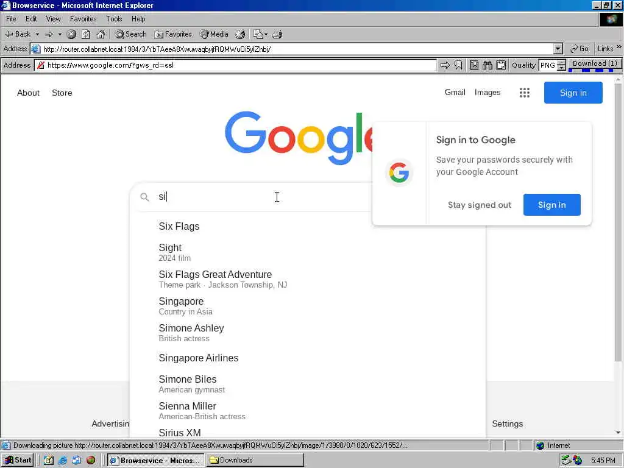Image resolution: width=624 pixels, height=468 pixels.
Task: Select the 'Sight' 2024 film suggestion
Action: click(x=307, y=252)
